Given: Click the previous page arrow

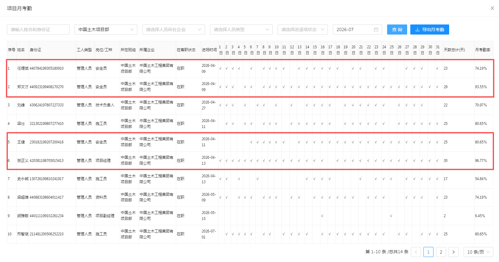Looking at the screenshot, I should pos(416,252).
